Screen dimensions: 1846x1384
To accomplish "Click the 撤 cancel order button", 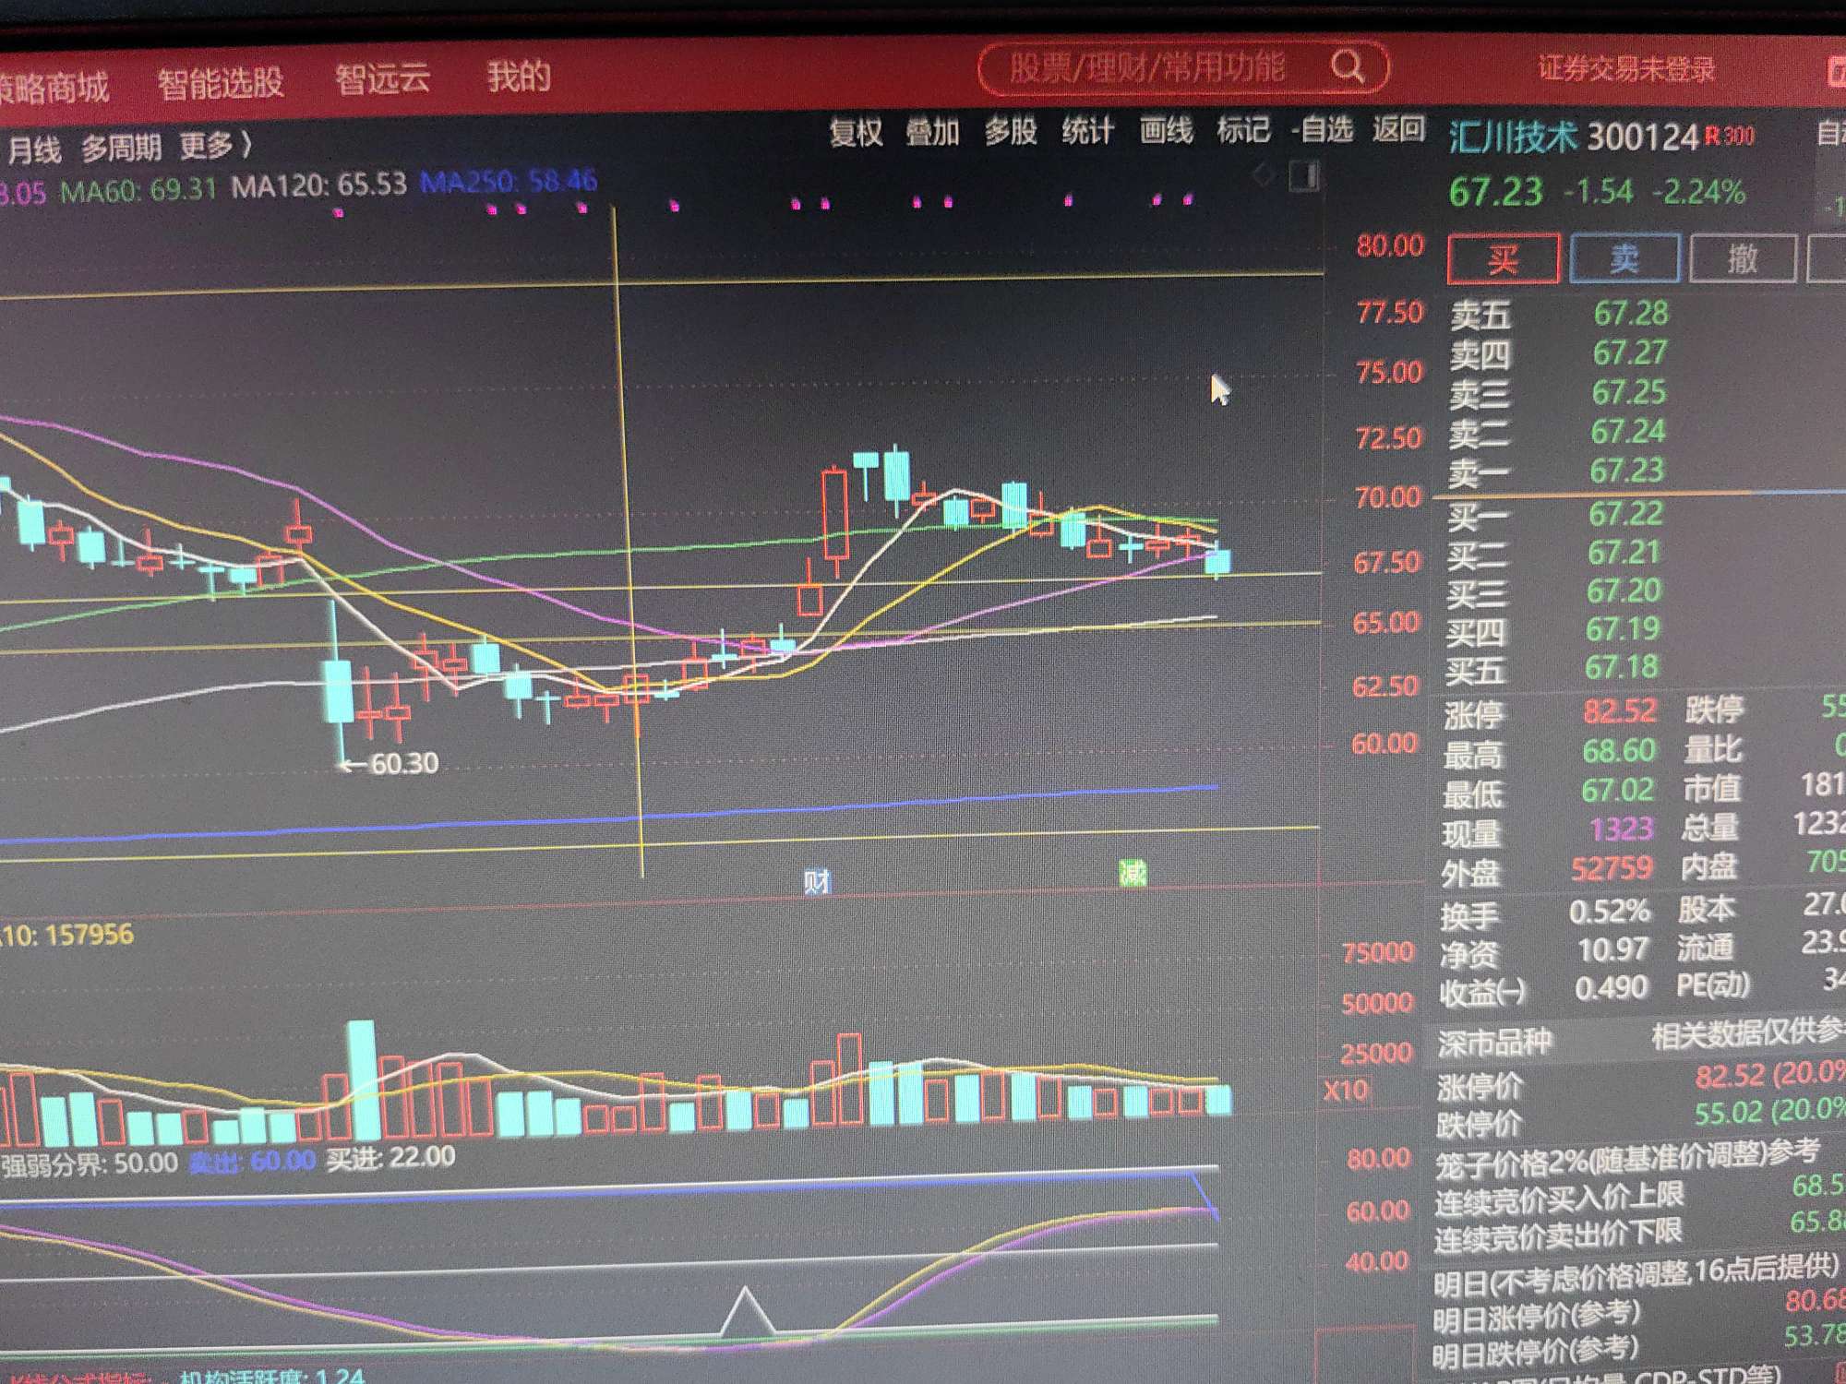I will tap(1742, 257).
